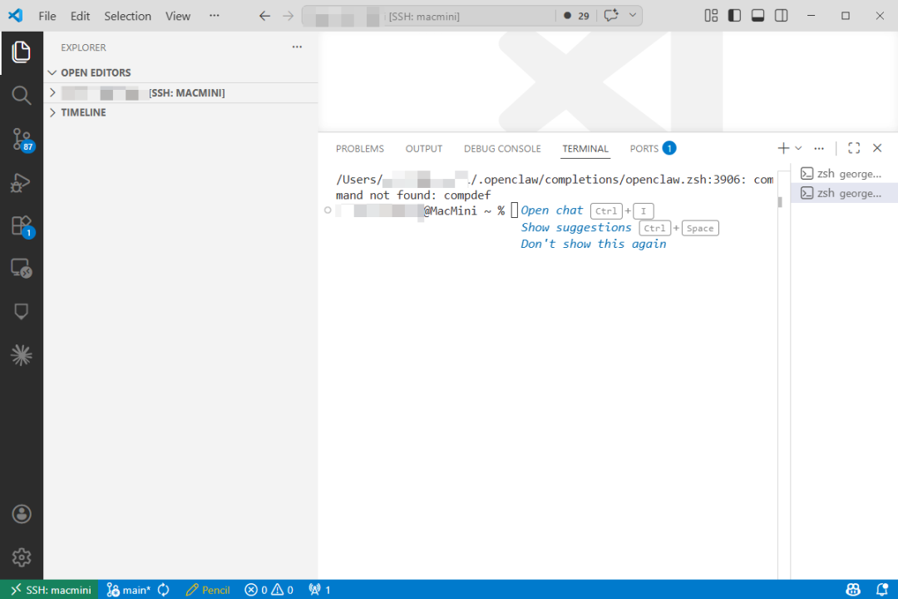Click the 29 unsaved indicator in title bar
The height and width of the screenshot is (599, 898).
tap(576, 16)
